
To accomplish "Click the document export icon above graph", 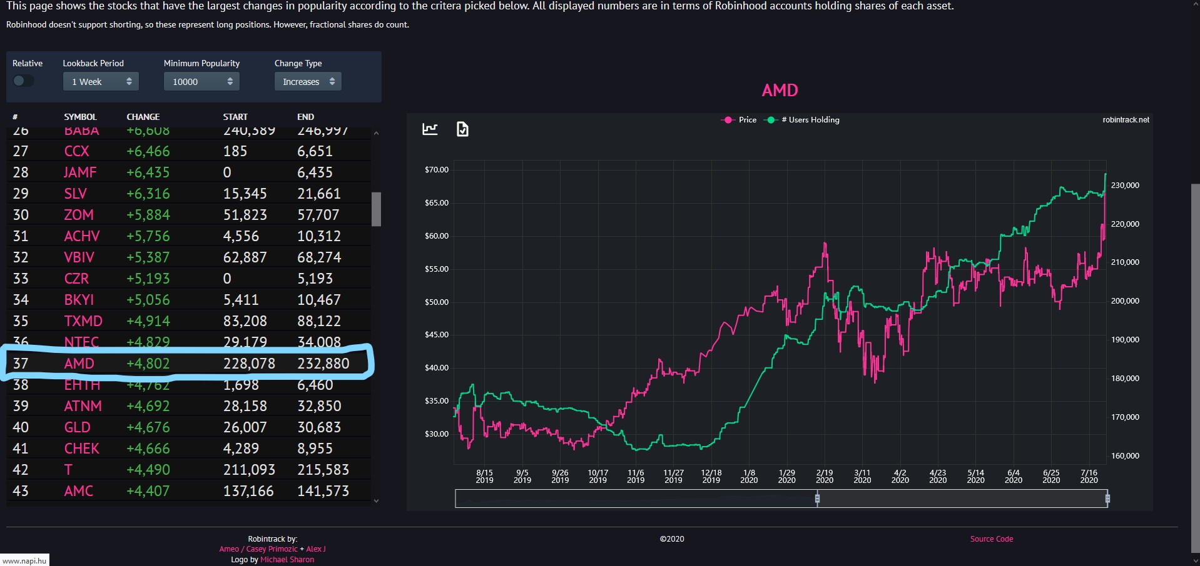I will click(462, 129).
